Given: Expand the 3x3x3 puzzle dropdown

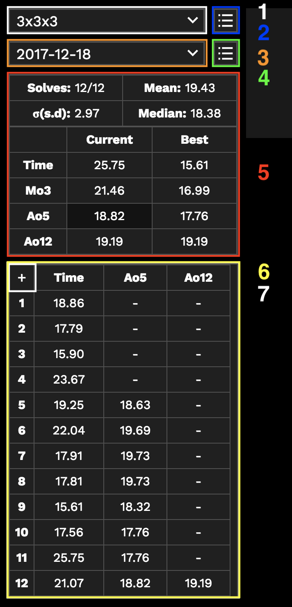Looking at the screenshot, I should pos(107,21).
